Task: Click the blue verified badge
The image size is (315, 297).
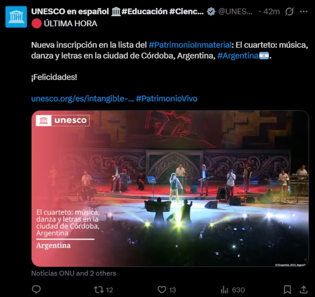Action: point(211,11)
